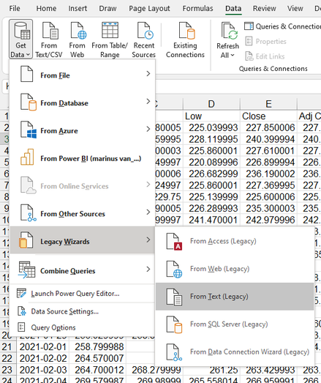Open Query Options from menu

(x=83, y=327)
